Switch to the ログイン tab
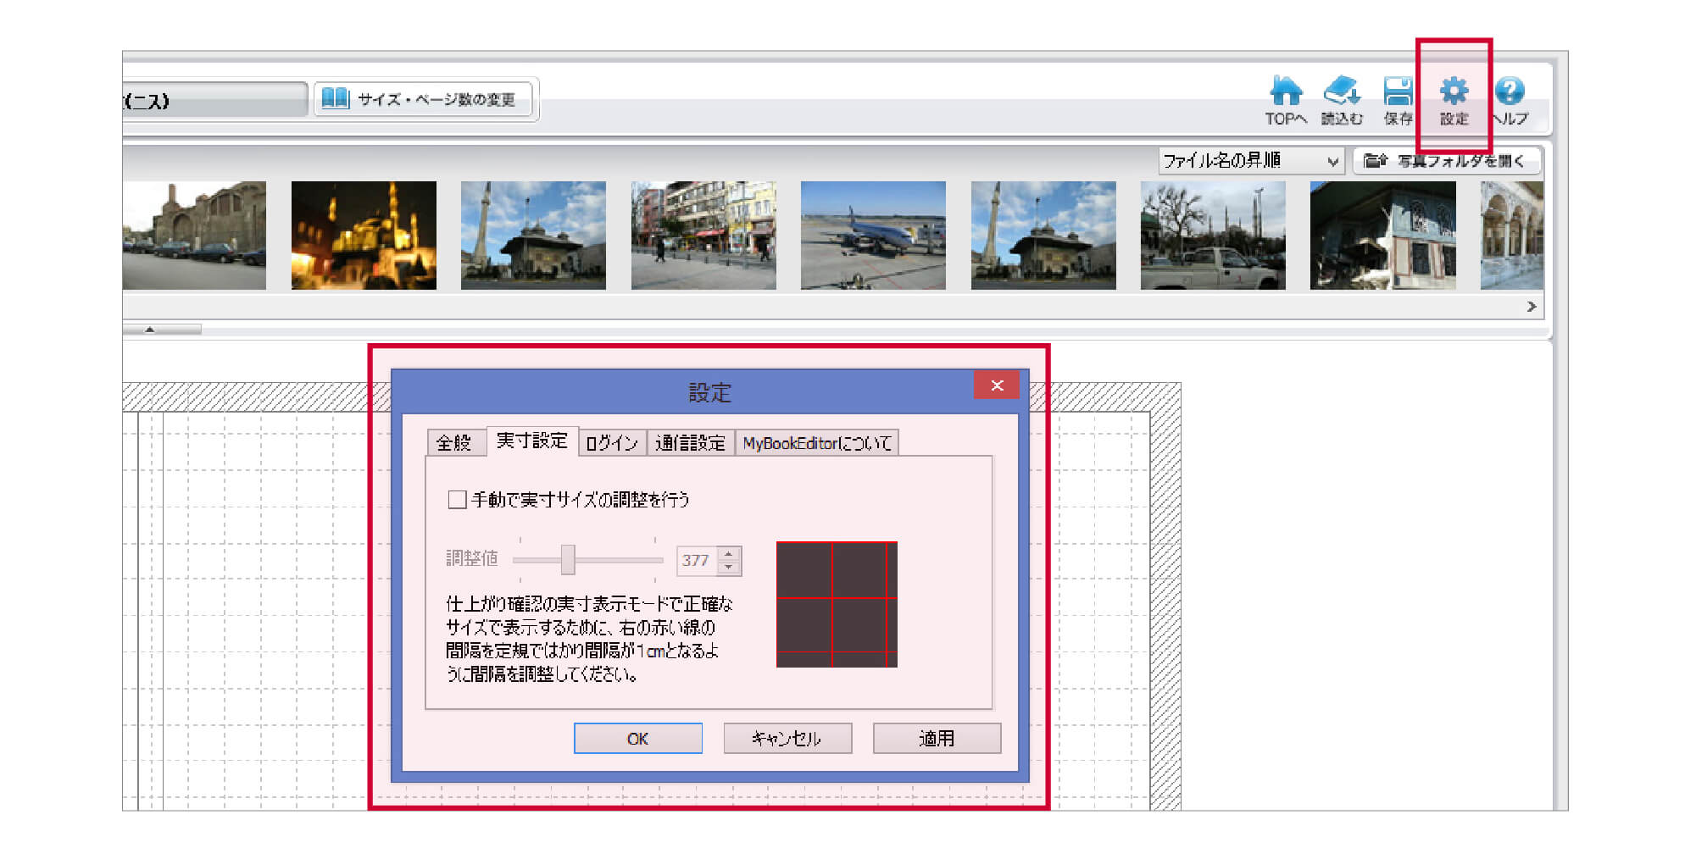1696x848 pixels. click(612, 442)
